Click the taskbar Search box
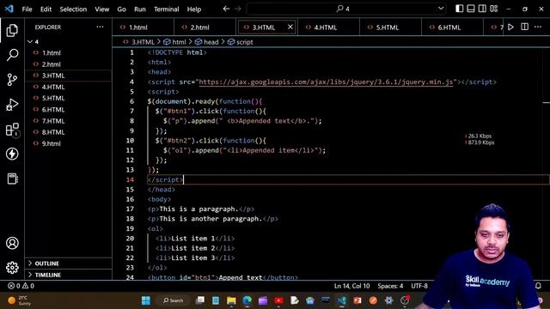 point(174,300)
